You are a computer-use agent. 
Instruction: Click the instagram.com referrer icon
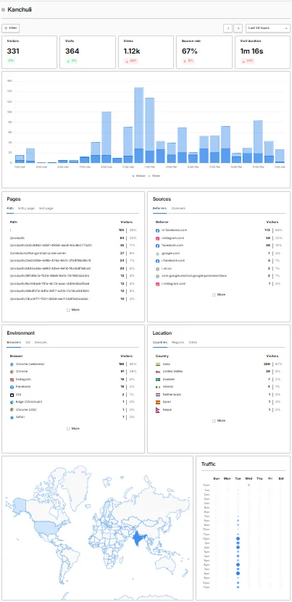pos(157,238)
